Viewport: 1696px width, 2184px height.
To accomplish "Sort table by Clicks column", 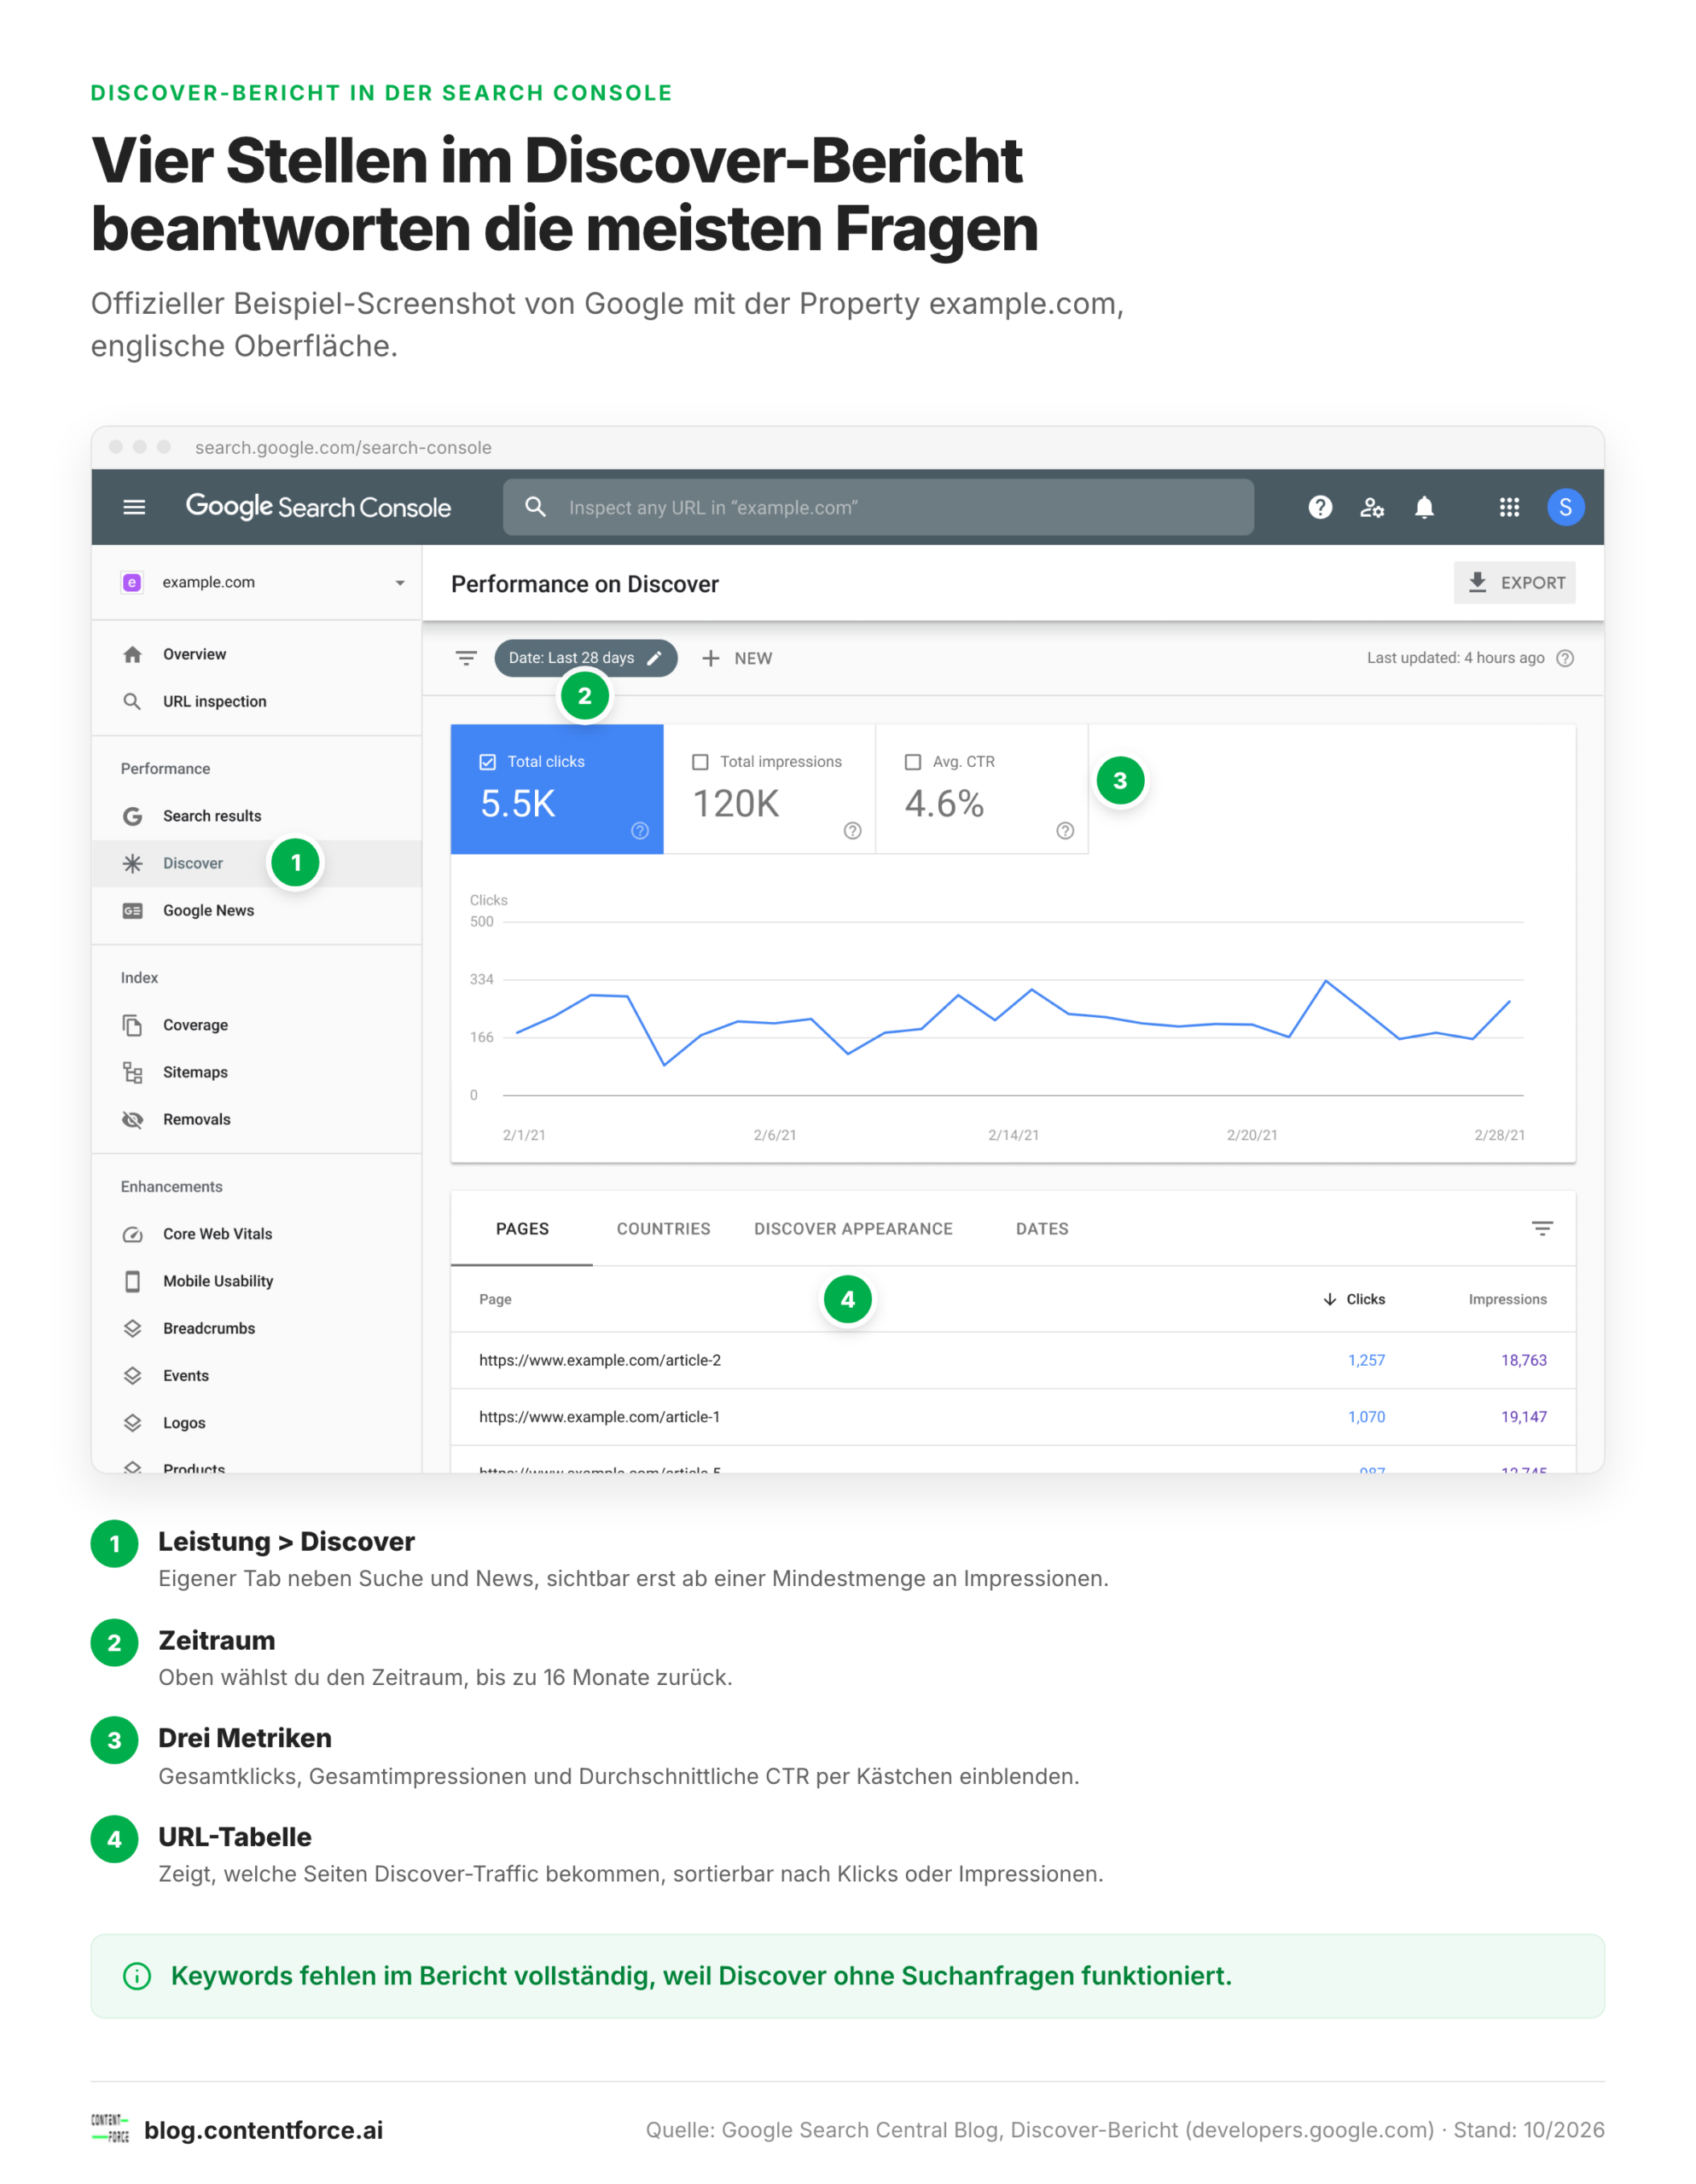I will [x=1354, y=1299].
